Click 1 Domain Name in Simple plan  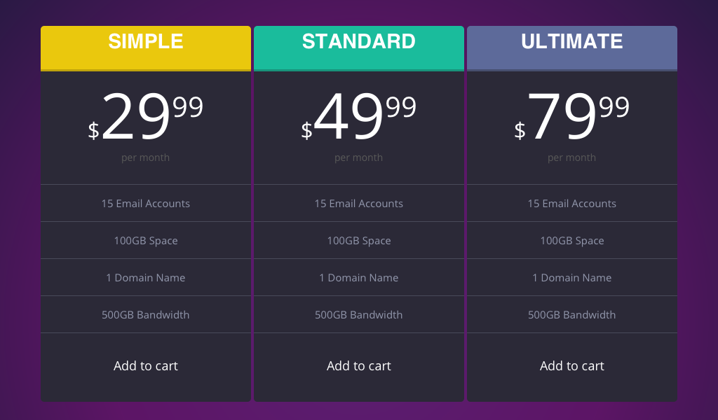pos(146,277)
